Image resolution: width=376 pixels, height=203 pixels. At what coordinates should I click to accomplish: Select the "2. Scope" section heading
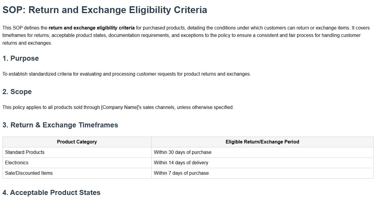[17, 92]
